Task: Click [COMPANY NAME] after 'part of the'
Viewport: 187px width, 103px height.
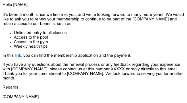Action: click(151, 19)
